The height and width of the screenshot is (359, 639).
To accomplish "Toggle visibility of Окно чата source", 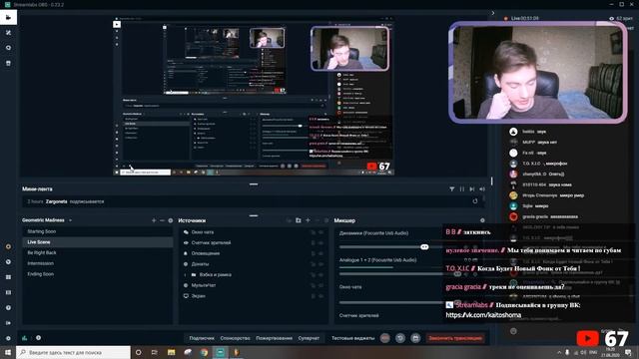I will [321, 232].
